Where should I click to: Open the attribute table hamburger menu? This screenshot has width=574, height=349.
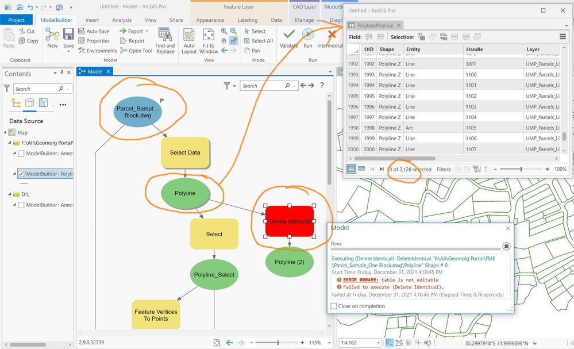click(x=563, y=37)
